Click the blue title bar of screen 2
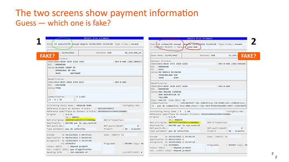Viewport: 289px width, 162px height. [x=198, y=39]
